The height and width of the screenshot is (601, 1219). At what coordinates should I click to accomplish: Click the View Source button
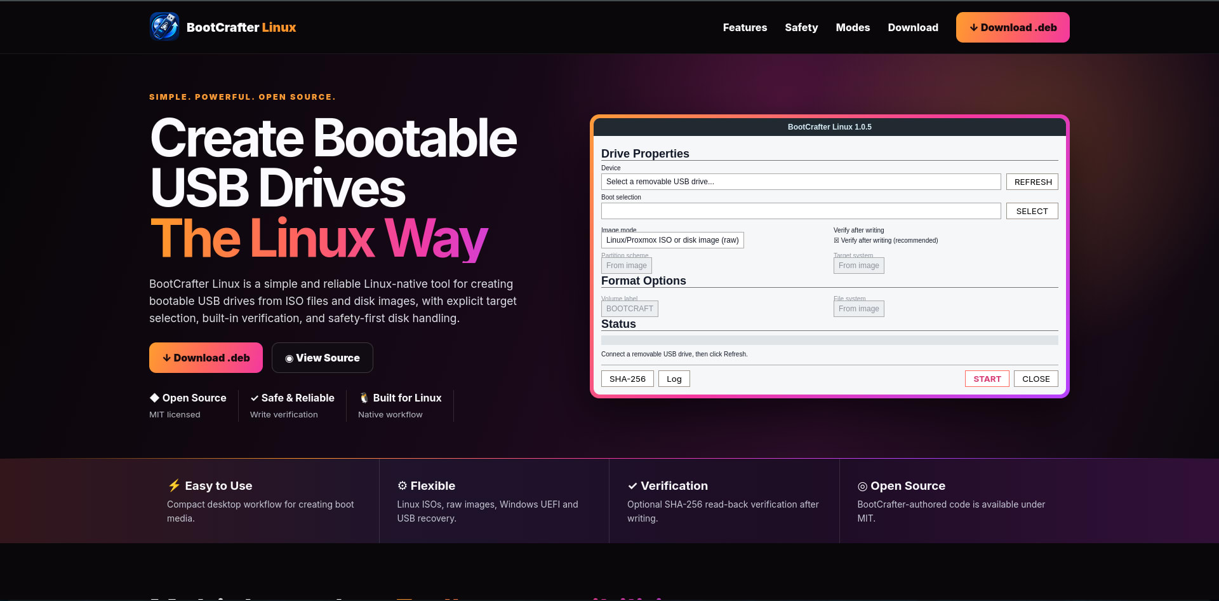coord(323,358)
